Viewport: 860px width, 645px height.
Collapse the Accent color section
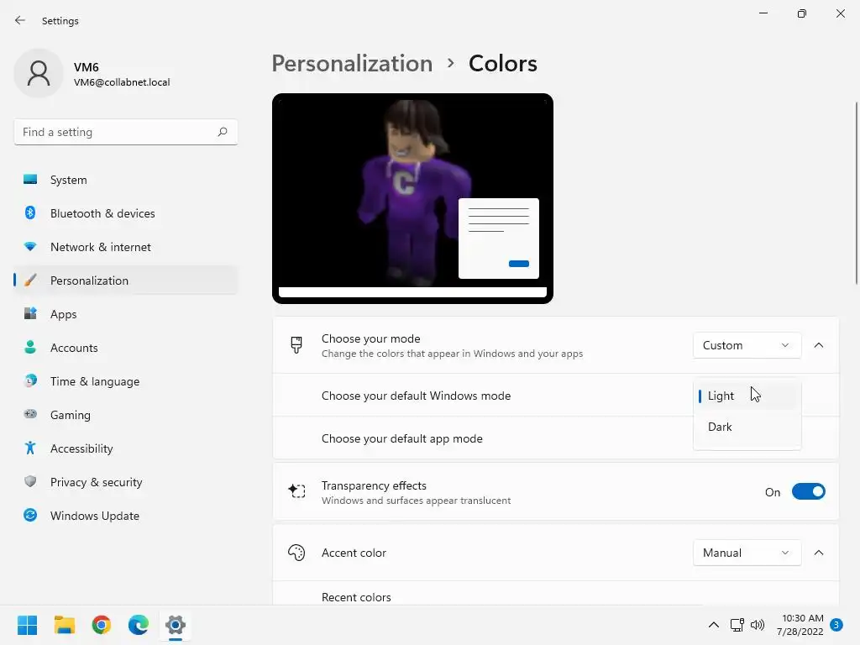click(x=818, y=553)
